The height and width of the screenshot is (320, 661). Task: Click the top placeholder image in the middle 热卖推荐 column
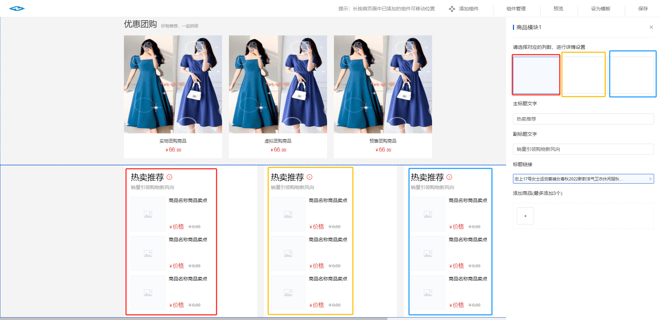[288, 214]
